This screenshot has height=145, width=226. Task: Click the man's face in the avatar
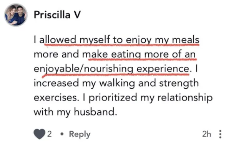(20, 10)
